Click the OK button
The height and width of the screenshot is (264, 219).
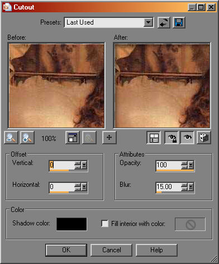click(x=66, y=250)
